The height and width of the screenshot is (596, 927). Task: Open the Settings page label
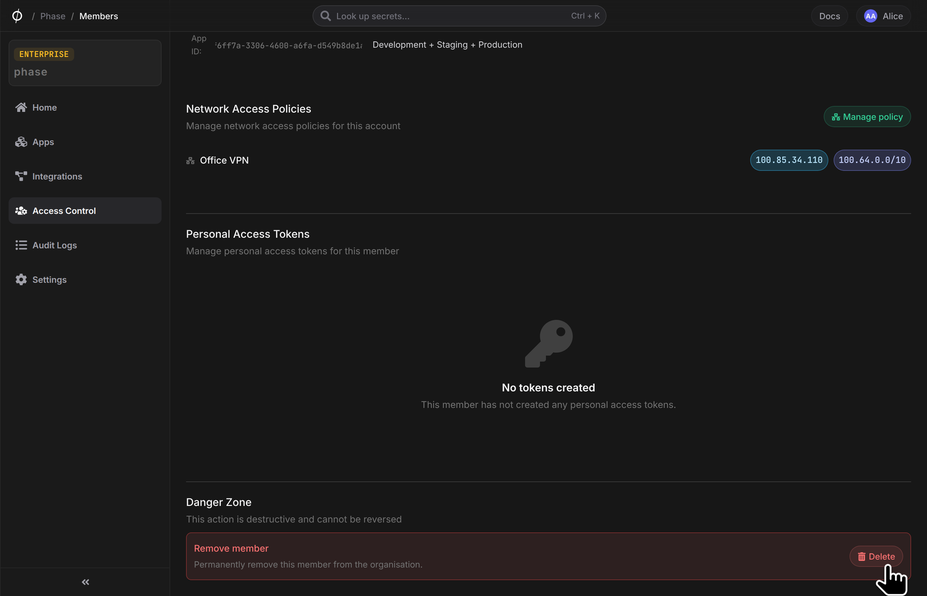click(50, 279)
